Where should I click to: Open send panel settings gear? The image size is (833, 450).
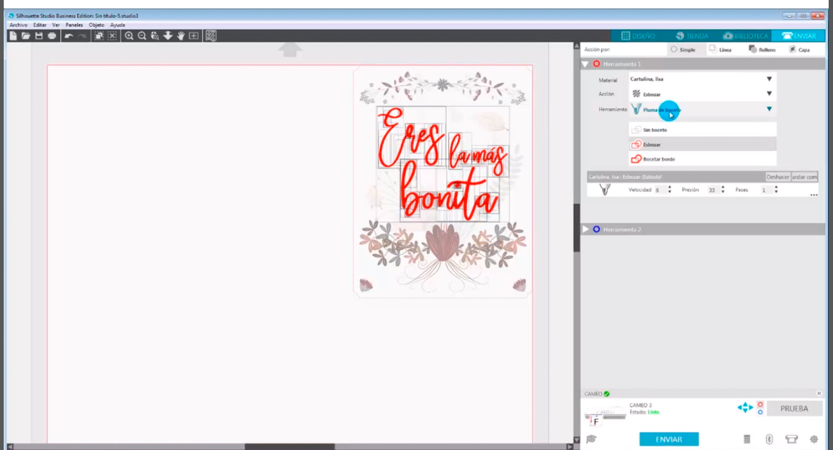pos(814,439)
